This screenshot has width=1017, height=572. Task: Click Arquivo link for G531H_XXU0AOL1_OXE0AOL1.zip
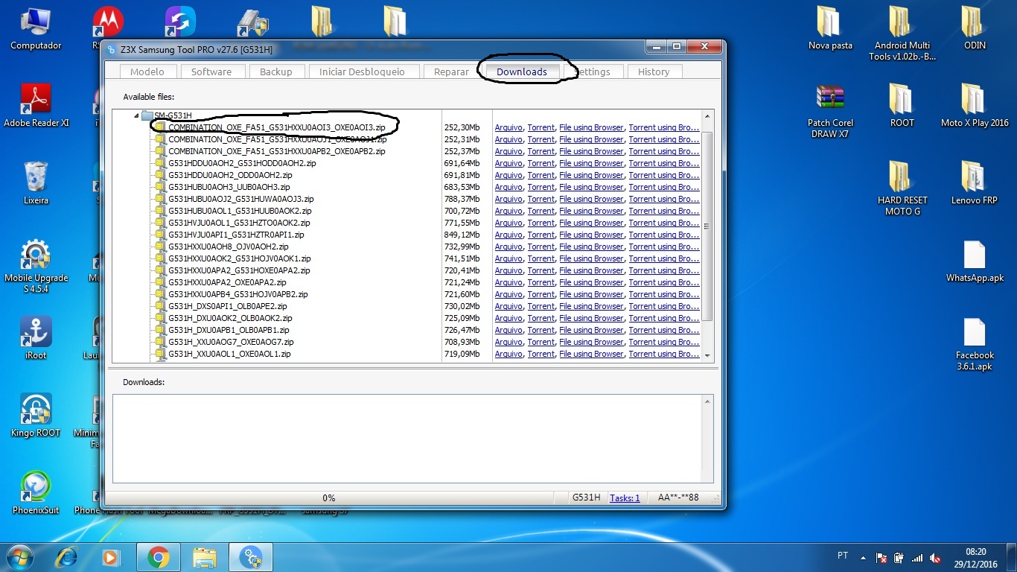[508, 354]
